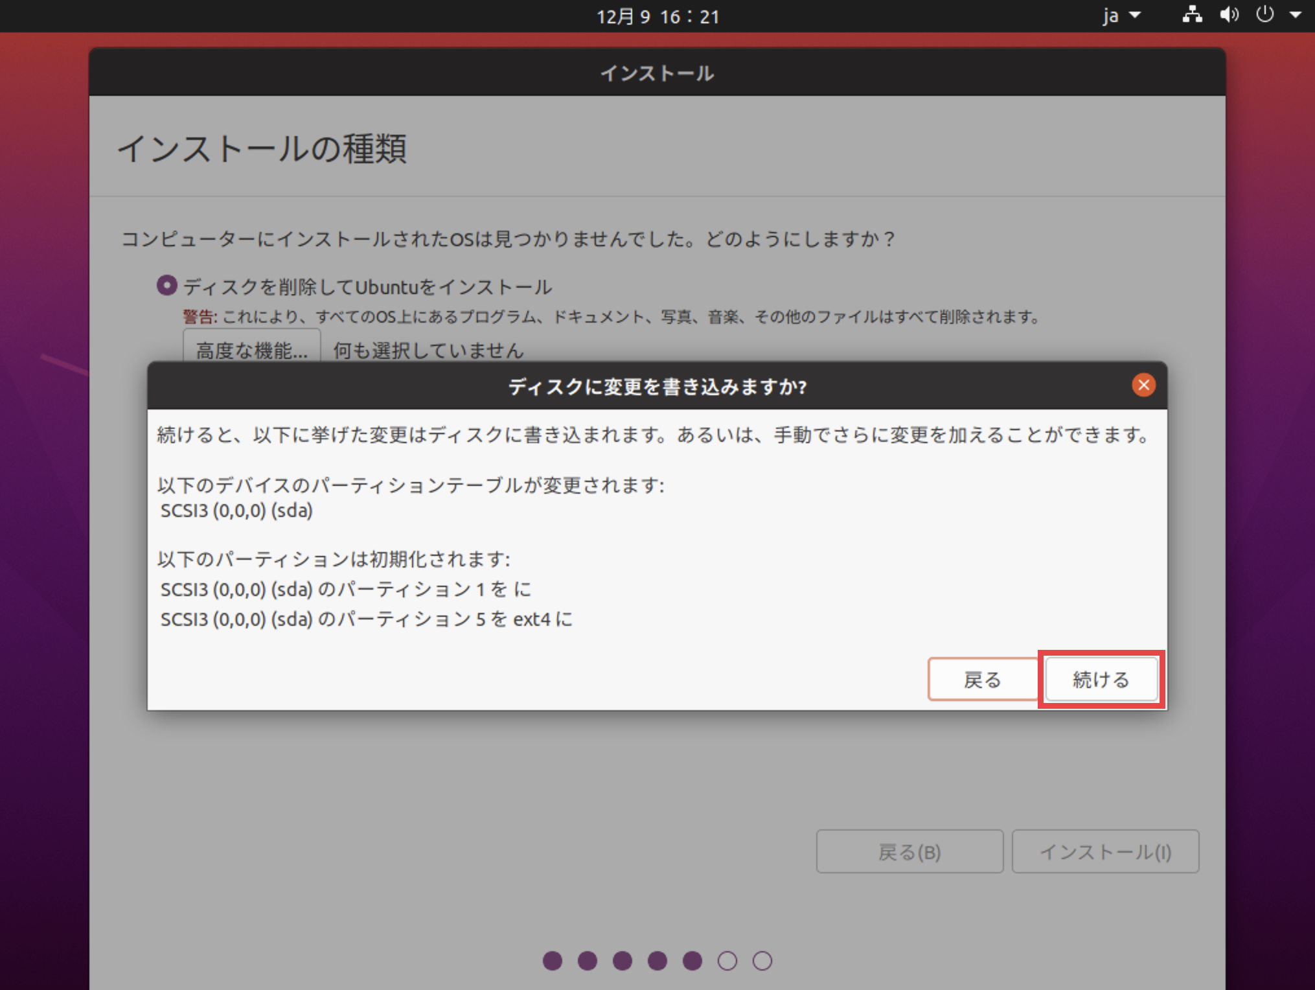Open the ja input language dropdown
Image resolution: width=1315 pixels, height=990 pixels.
(x=1121, y=16)
